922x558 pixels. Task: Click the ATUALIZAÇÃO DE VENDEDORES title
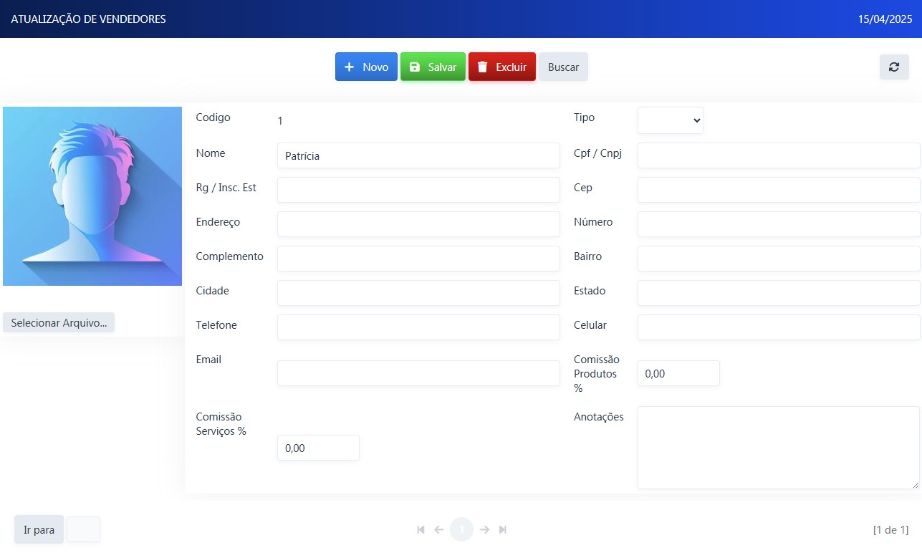pyautogui.click(x=88, y=19)
